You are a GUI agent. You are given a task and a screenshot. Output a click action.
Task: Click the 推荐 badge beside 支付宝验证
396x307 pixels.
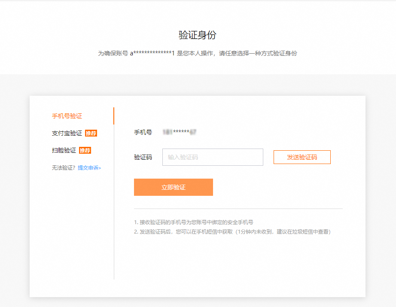point(91,133)
